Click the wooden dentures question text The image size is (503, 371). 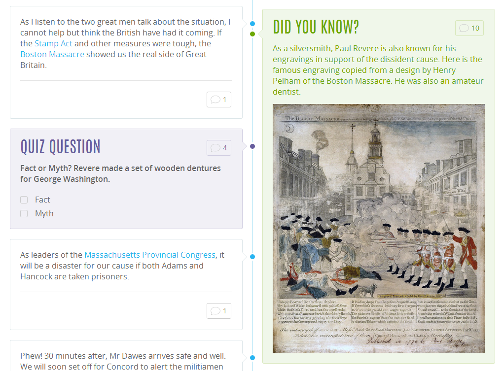120,173
